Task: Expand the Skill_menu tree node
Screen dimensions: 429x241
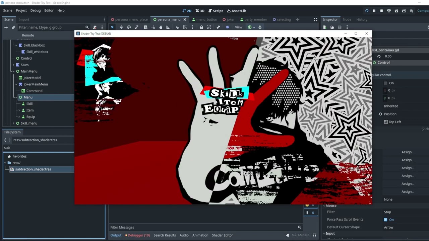Action: point(13,124)
